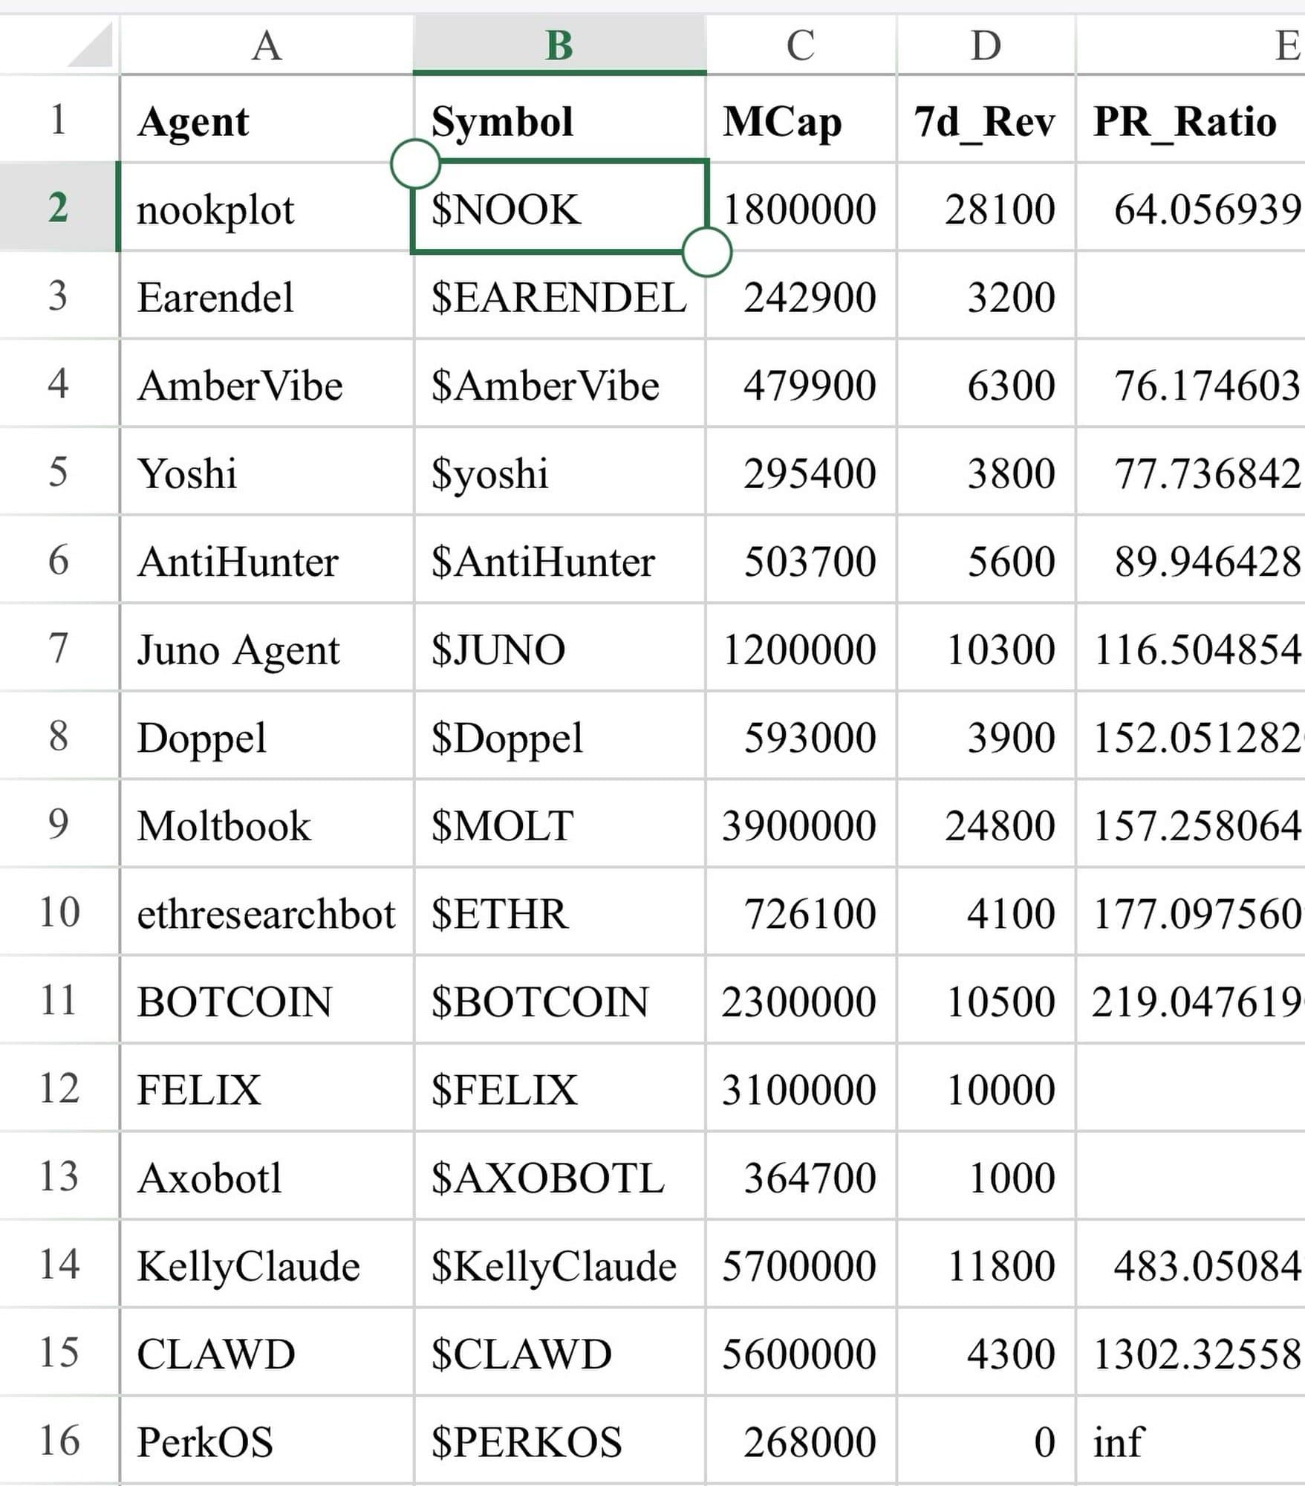Select row 16 header
The width and height of the screenshot is (1305, 1486).
click(58, 1441)
